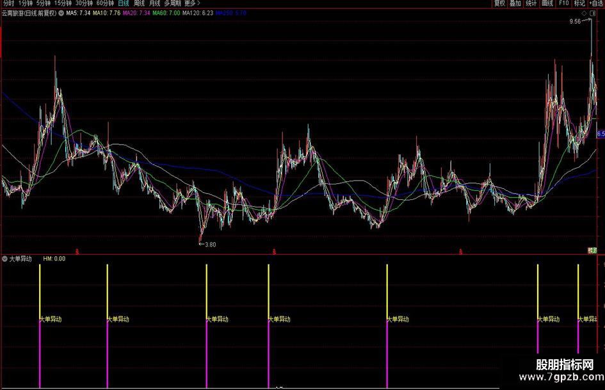Select the 30分钟 period tab

[84, 3]
